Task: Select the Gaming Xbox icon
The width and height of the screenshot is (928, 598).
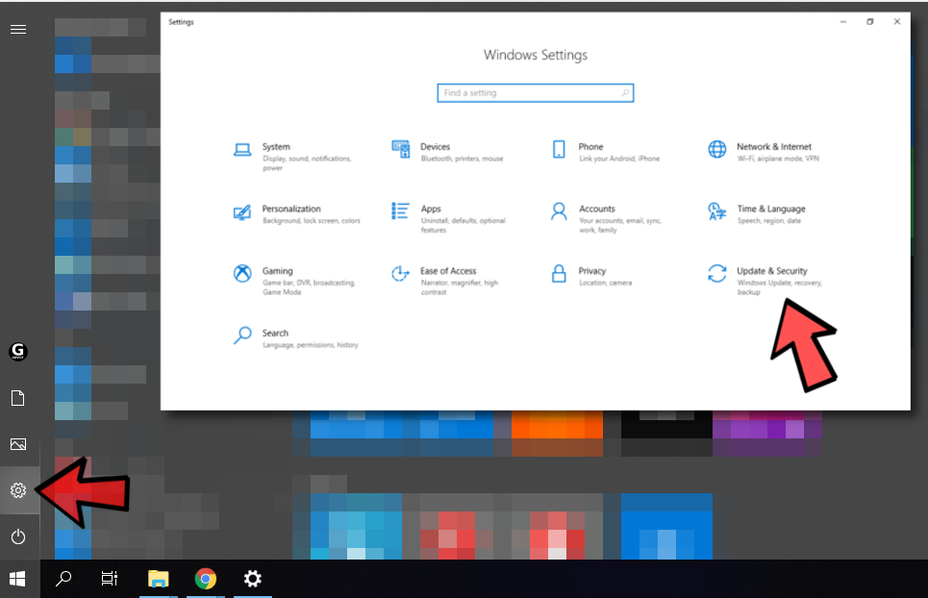Action: pos(242,273)
